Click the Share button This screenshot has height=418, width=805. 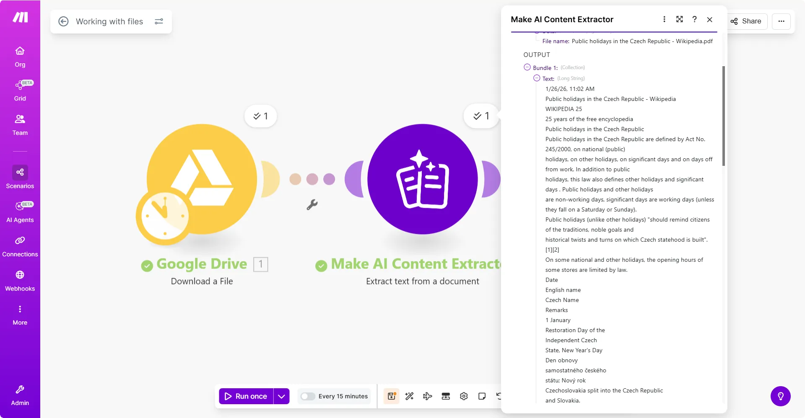[x=746, y=21]
